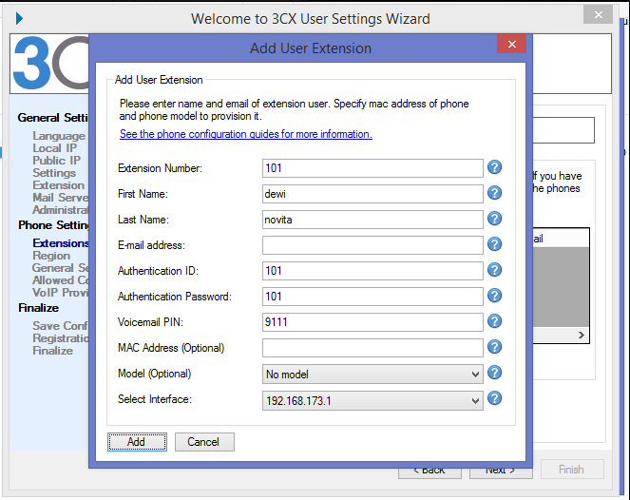The height and width of the screenshot is (500, 630).
Task: Focus the Authentication ID input field
Action: 372,271
